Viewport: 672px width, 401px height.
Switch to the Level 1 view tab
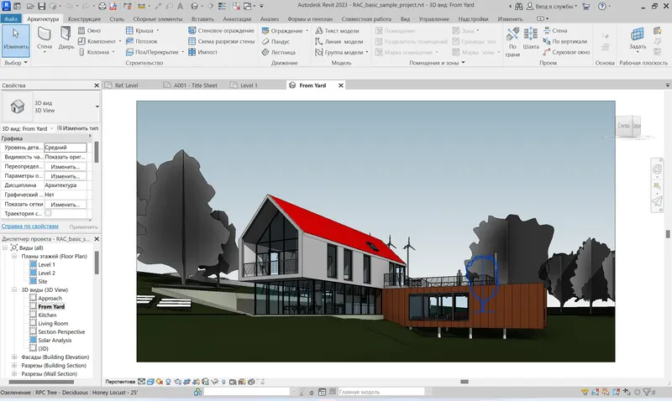coord(244,86)
